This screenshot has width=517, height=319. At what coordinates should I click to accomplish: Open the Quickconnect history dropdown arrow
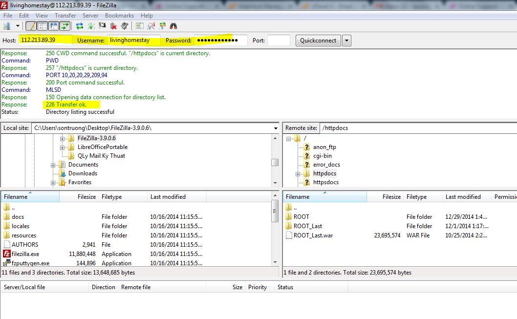pyautogui.click(x=346, y=41)
